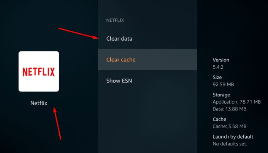Click the red arrow pointing at Netflix label

(57, 123)
